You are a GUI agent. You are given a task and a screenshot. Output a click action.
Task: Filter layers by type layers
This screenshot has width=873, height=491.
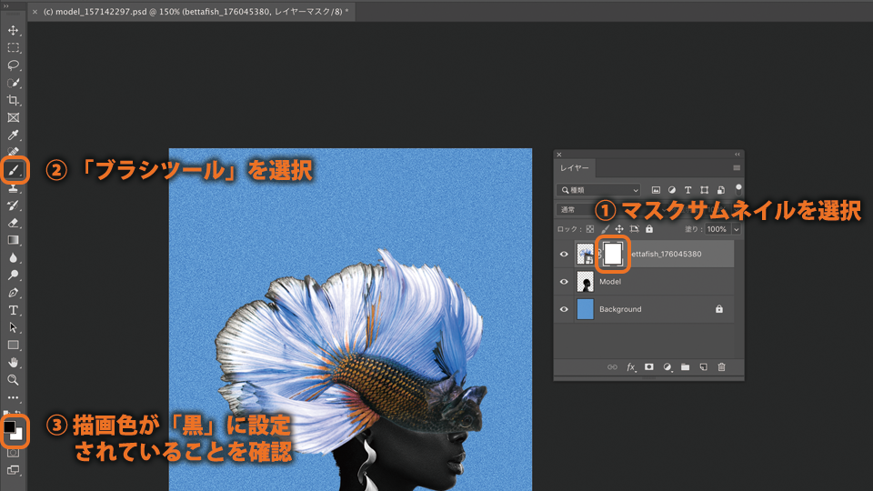click(688, 190)
